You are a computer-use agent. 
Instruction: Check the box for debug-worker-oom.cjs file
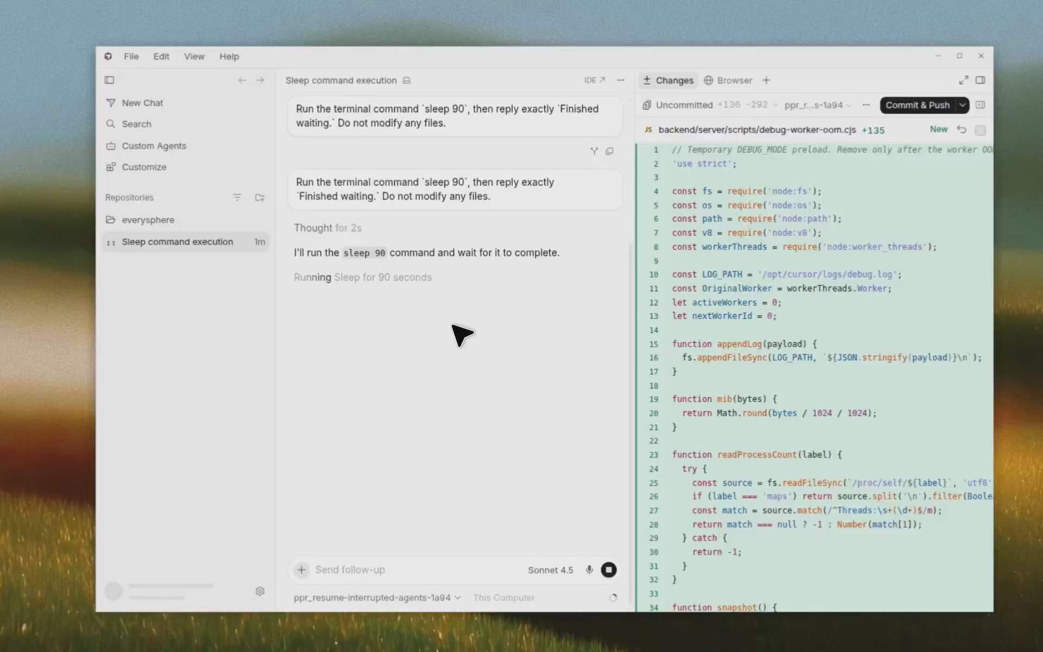[x=981, y=130]
